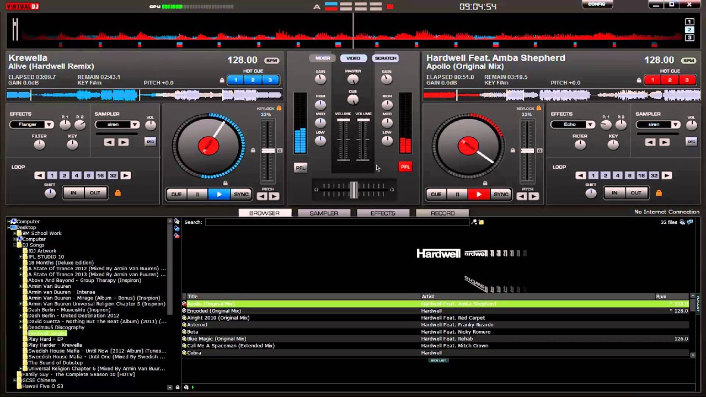Set the loop IN point on the left deck
706x397 pixels.
(73, 193)
